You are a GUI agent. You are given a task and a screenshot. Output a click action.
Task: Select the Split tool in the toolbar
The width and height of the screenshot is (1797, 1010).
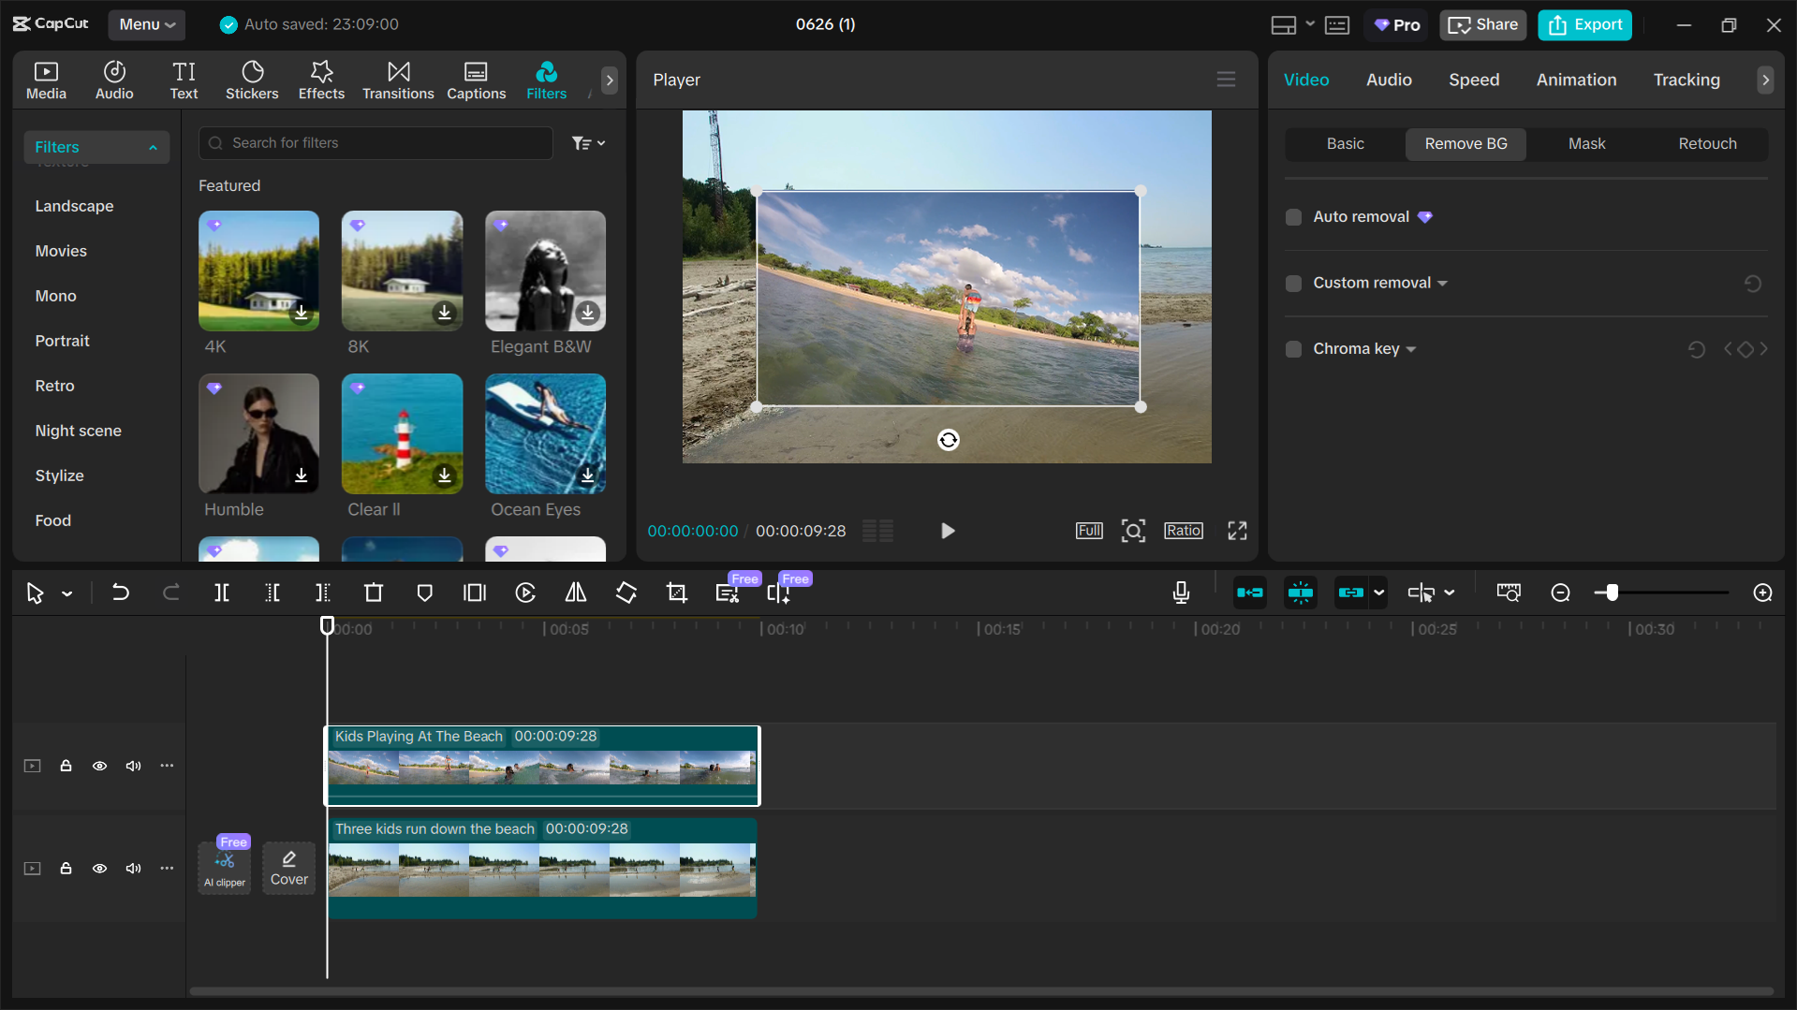point(222,592)
